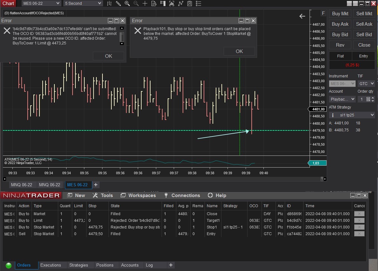Image resolution: width=378 pixels, height=271 pixels.
Task: Select the drawing tools pencil icon
Action: (x=118, y=3)
